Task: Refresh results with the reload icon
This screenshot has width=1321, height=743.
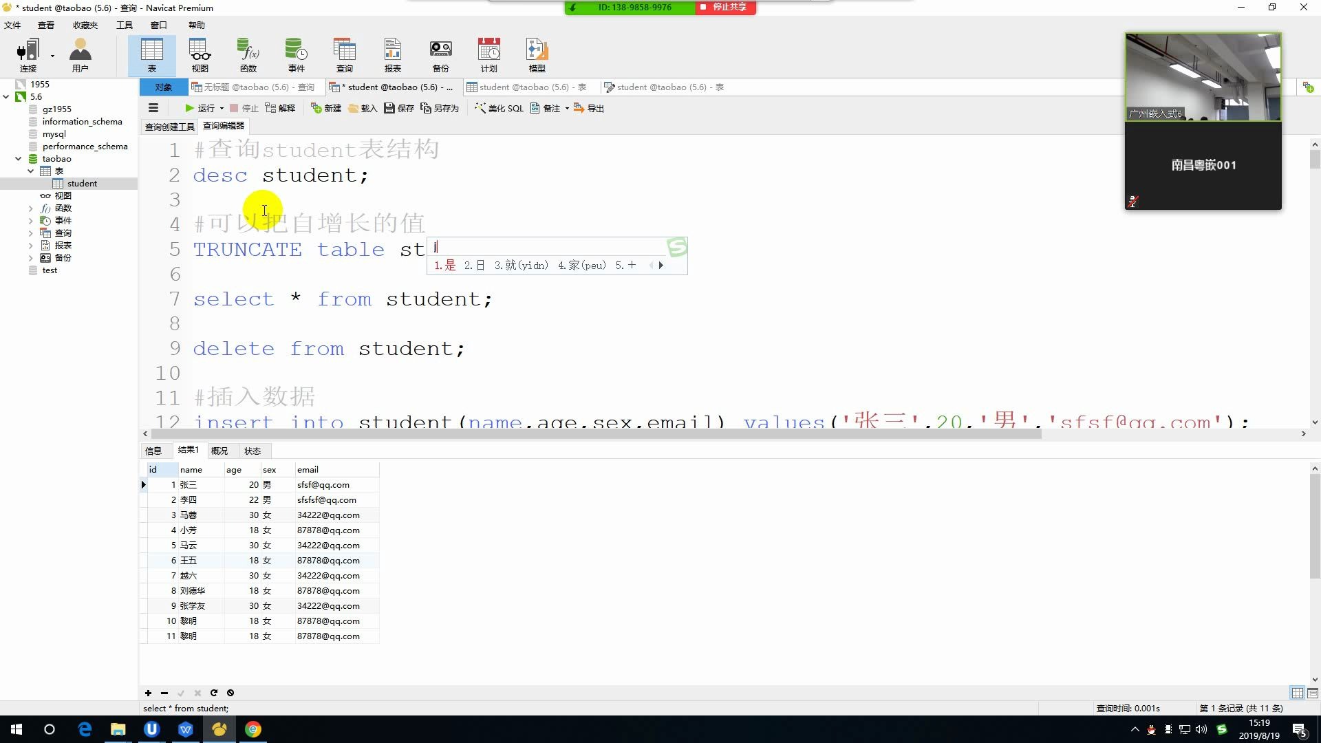Action: [214, 693]
